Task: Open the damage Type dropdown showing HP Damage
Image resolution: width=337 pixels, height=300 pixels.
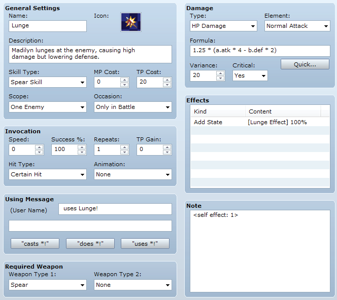Action: click(x=223, y=26)
